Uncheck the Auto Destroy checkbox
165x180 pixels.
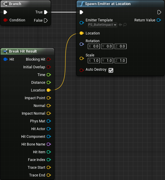coord(111,70)
